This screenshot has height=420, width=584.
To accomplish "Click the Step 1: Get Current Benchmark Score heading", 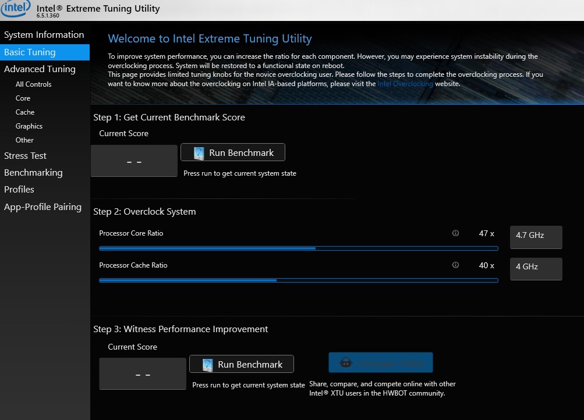I will (169, 118).
